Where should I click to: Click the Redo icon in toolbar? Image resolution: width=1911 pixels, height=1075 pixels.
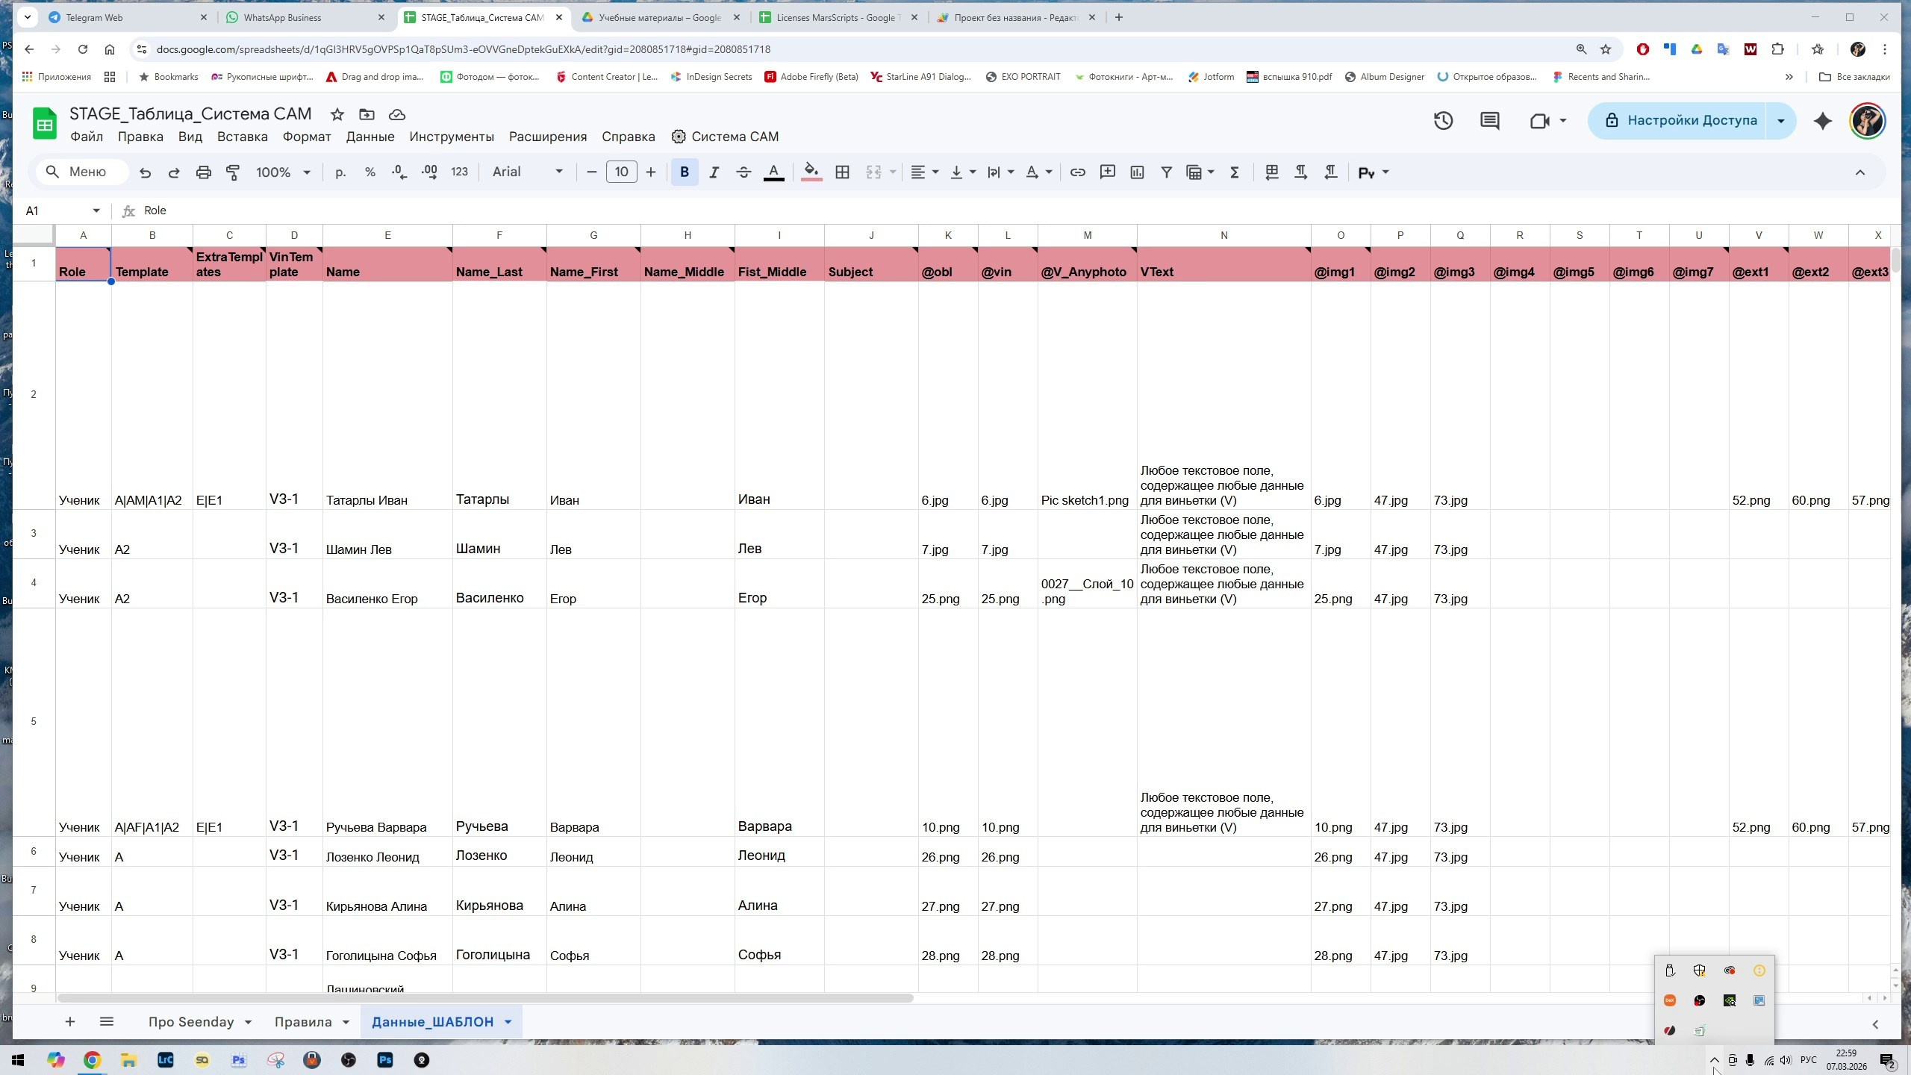coord(174,172)
